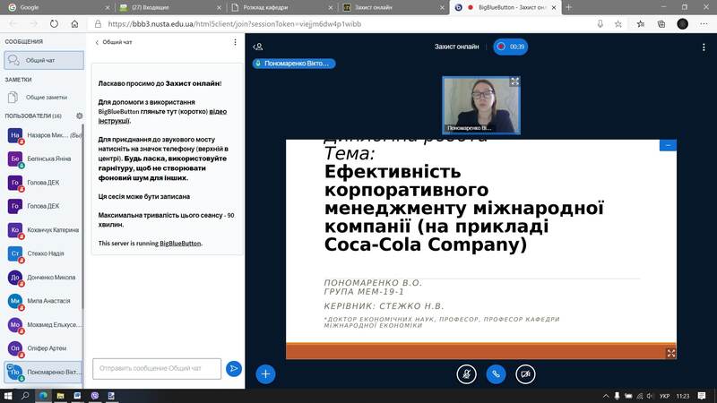This screenshot has width=717, height=403.
Task: View site lock information icon
Action: click(x=98, y=24)
